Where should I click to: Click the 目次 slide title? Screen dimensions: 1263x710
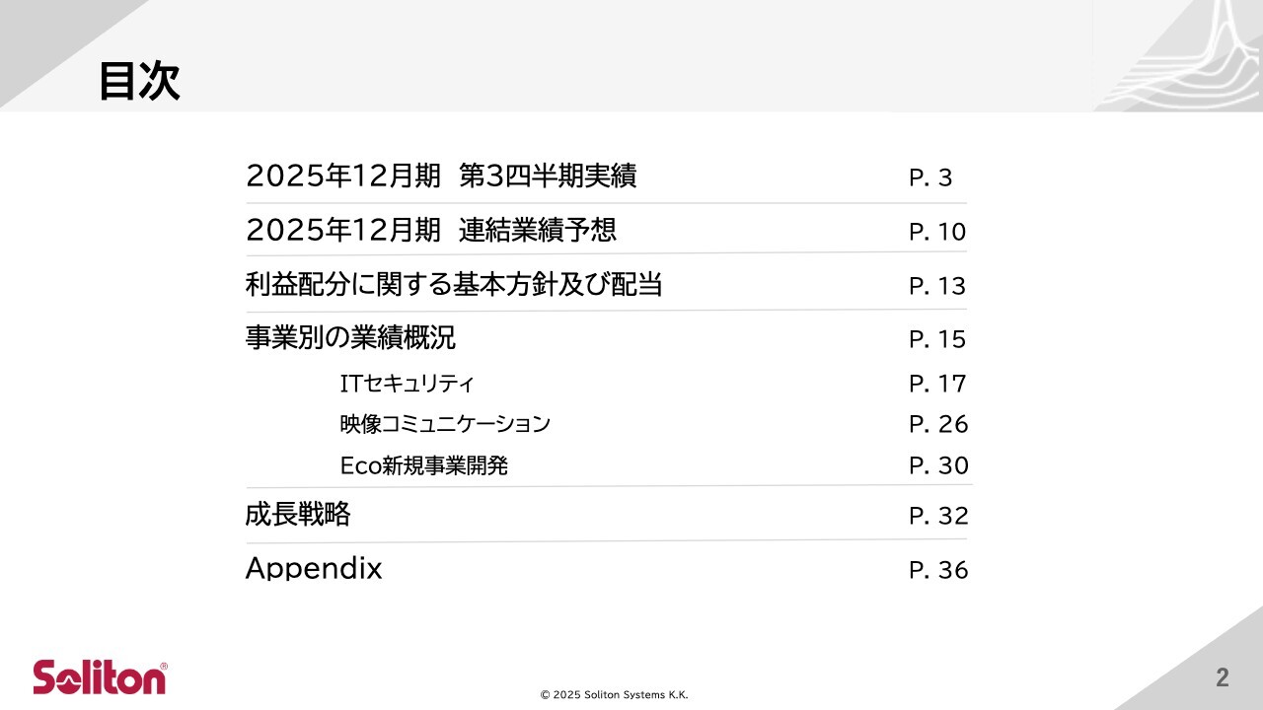point(139,82)
